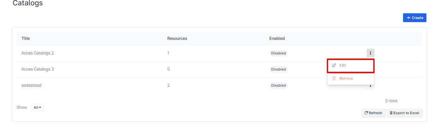Screen dimensions: 441x129
Task: Toggle Disabled badge for asdasdasd
Action: [278, 86]
